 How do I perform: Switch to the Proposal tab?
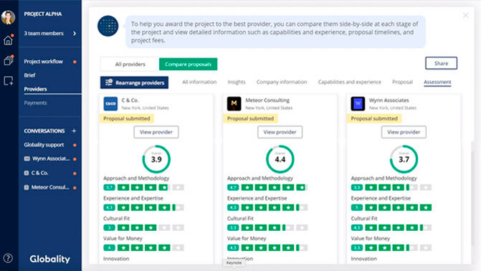402,82
